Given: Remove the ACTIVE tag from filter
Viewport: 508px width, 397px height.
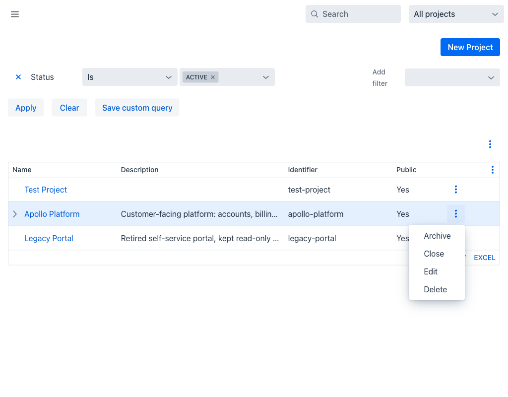Looking at the screenshot, I should coord(213,77).
